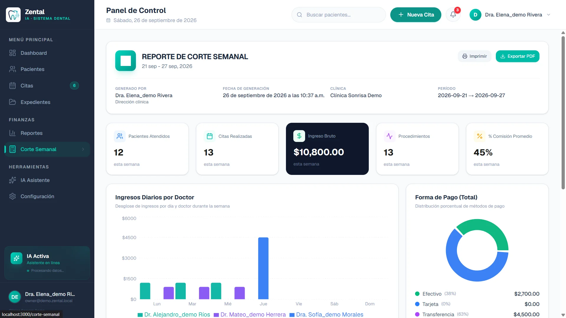Click the Pacientes Atendidos people icon

(120, 136)
